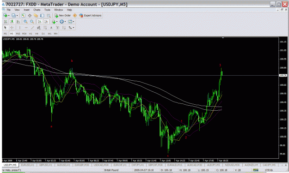The width and height of the screenshot is (289, 173).
Task: Zoom out on the chart
Action: point(32,22)
